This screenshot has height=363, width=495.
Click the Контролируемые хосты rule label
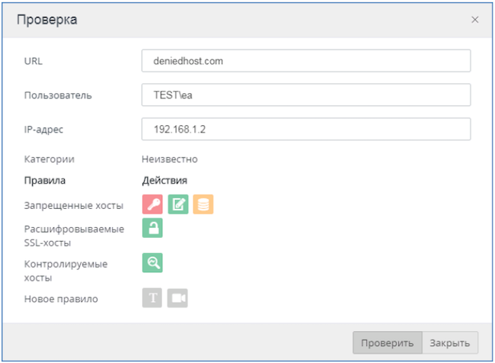pyautogui.click(x=66, y=271)
